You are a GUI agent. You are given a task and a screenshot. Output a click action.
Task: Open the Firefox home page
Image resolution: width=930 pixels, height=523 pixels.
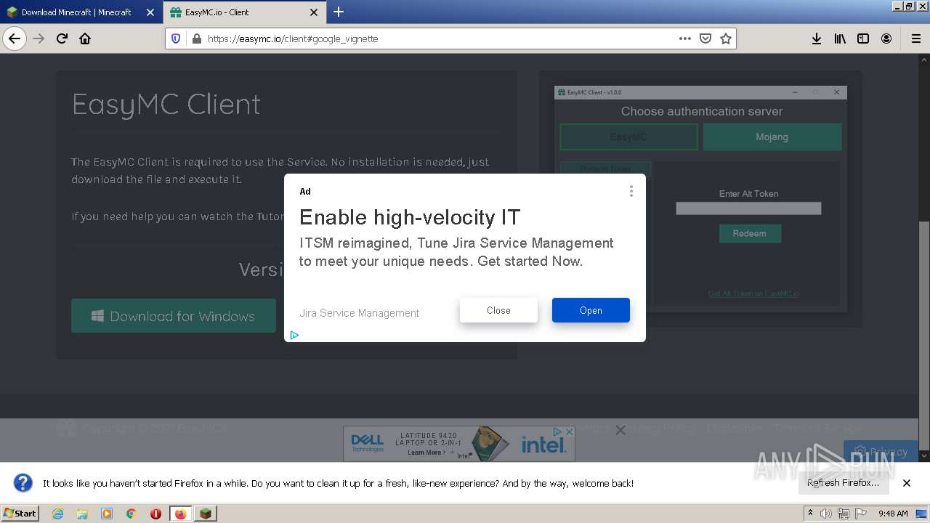[x=85, y=38]
